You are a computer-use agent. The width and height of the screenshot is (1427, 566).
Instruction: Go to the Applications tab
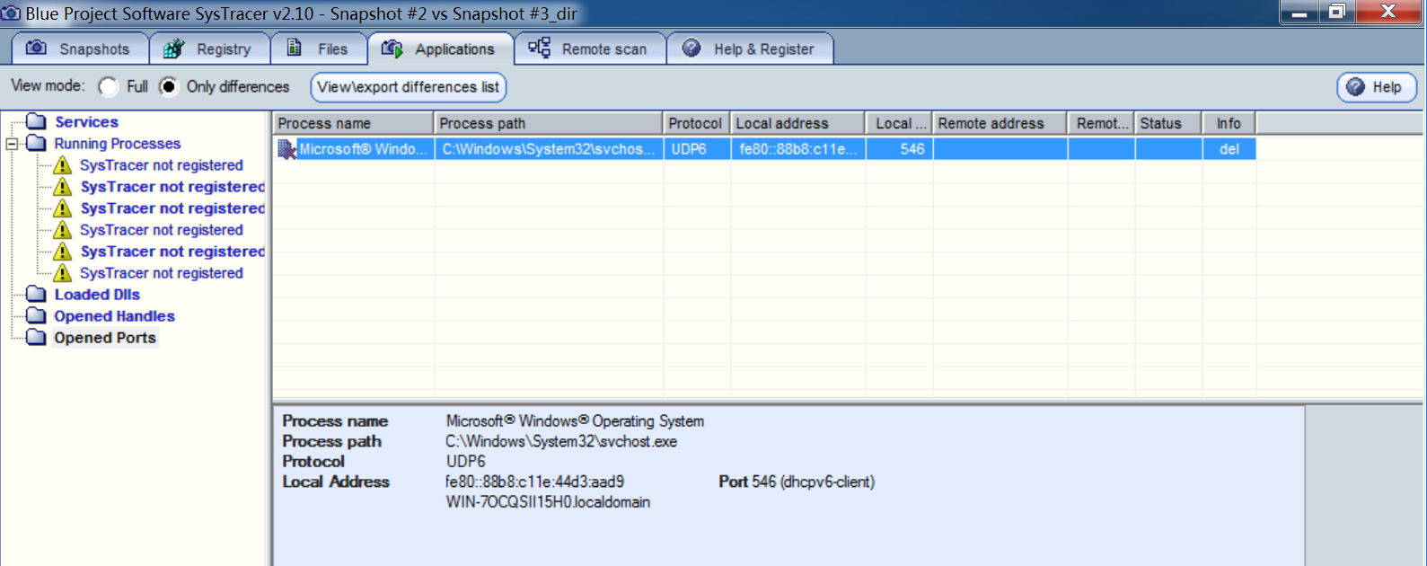440,49
